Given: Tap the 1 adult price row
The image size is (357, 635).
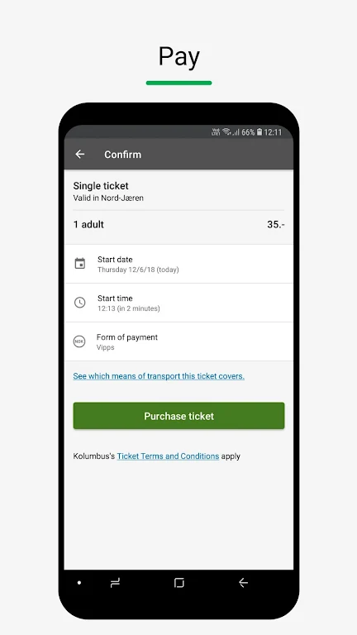Looking at the screenshot, I should tap(178, 224).
